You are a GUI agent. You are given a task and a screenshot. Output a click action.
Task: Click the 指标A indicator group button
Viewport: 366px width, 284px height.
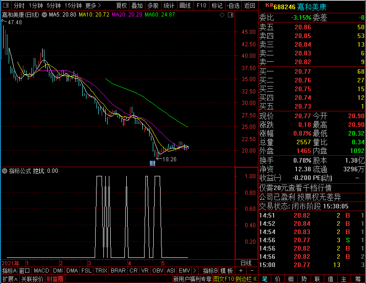(9, 271)
